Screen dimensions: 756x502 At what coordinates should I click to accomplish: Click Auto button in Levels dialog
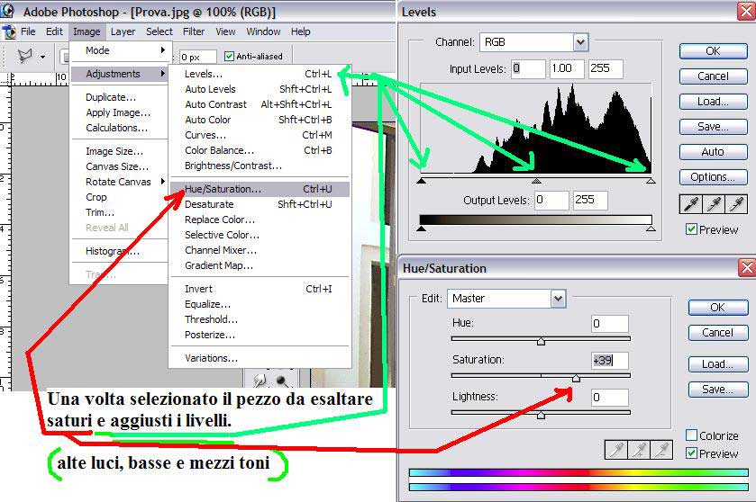point(713,152)
